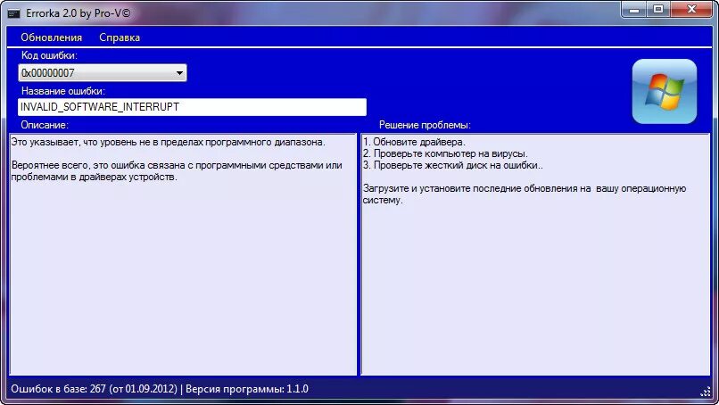Minimize the Errorka window
The height and width of the screenshot is (405, 719).
tap(634, 10)
